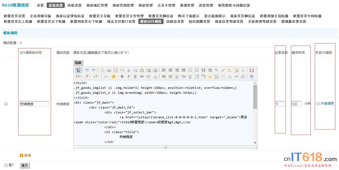The height and width of the screenshot is (170, 339).
Task: Open the 联盟首页设置 sub-tab
Action: point(14,16)
